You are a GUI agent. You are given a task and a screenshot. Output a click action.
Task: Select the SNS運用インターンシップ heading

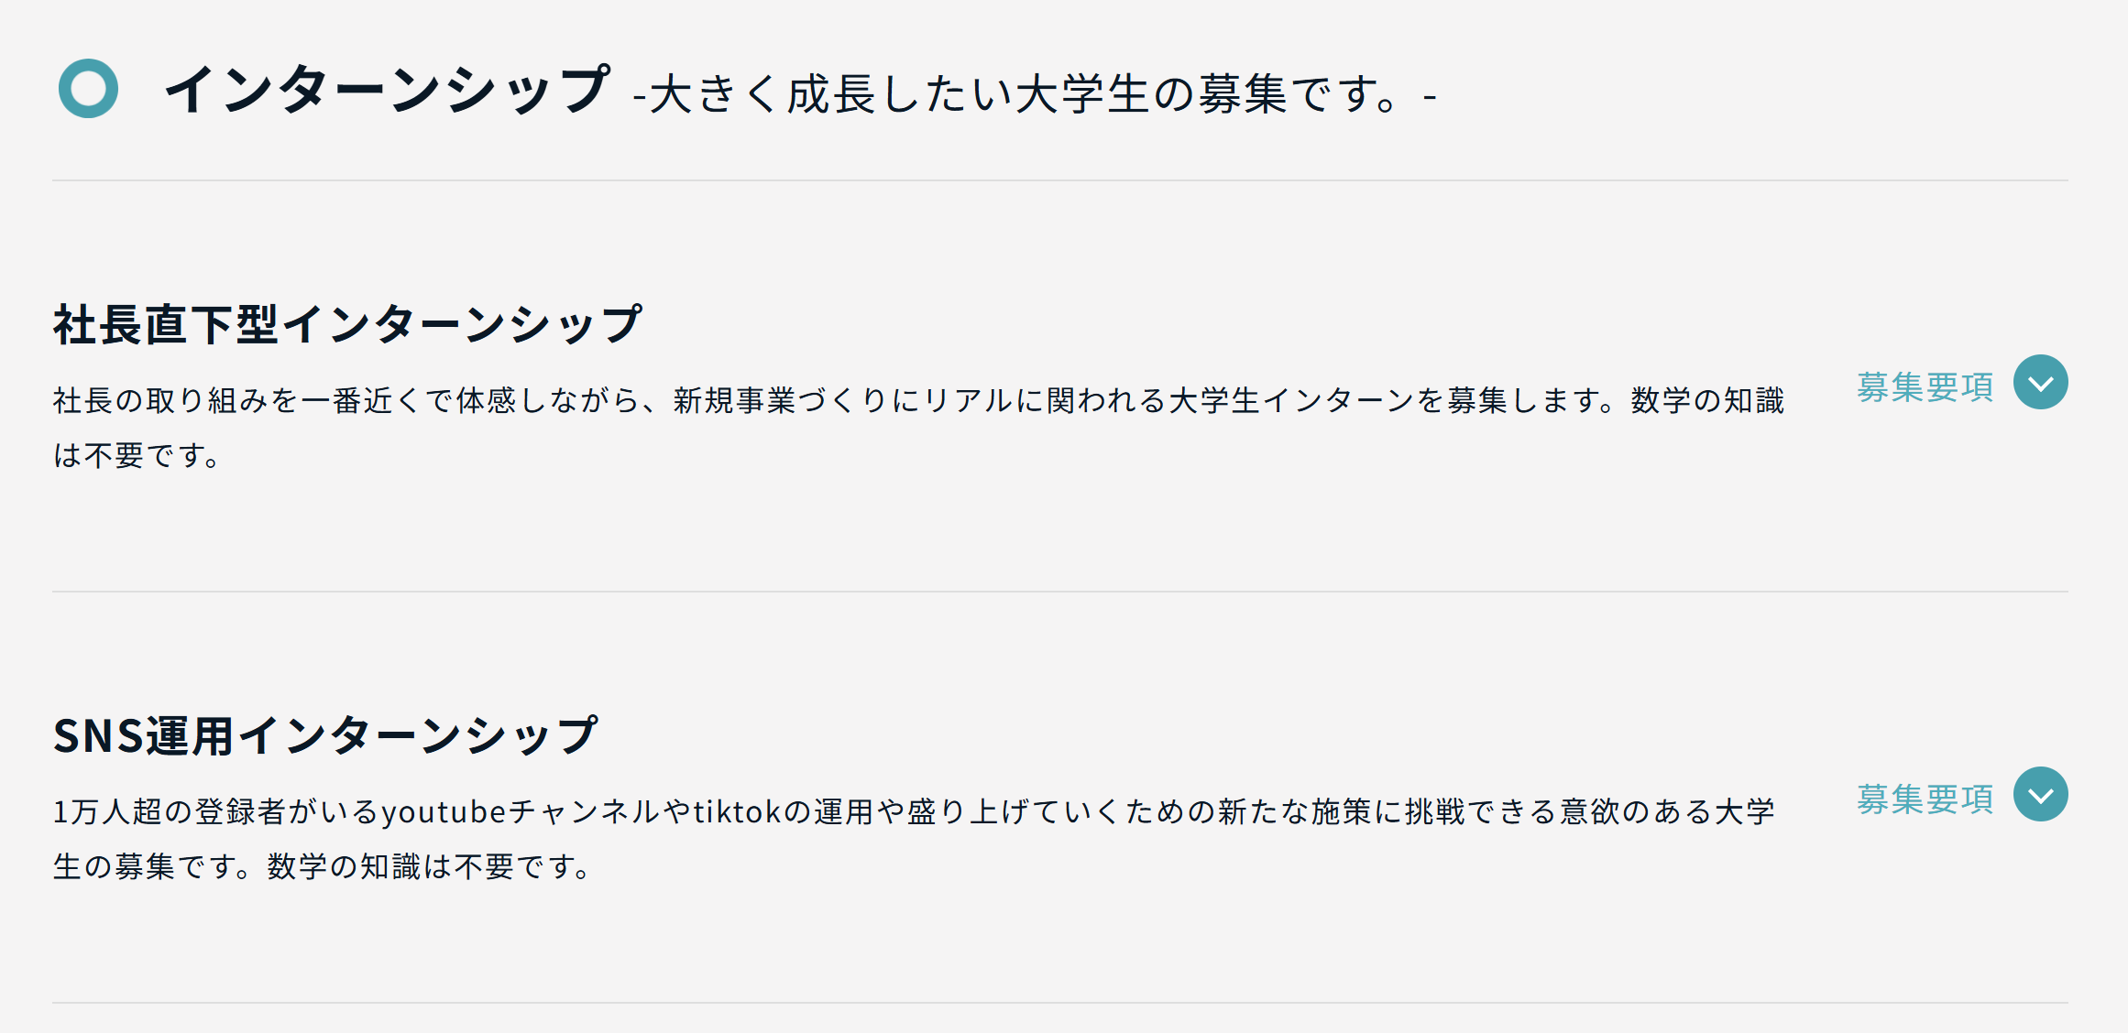tap(325, 735)
